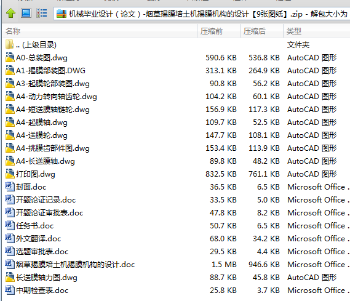Click the Word icon of 烟草揭膜培土机揭膜机构的设计.doc
Screen dimensions: 350x301
coord(10,265)
